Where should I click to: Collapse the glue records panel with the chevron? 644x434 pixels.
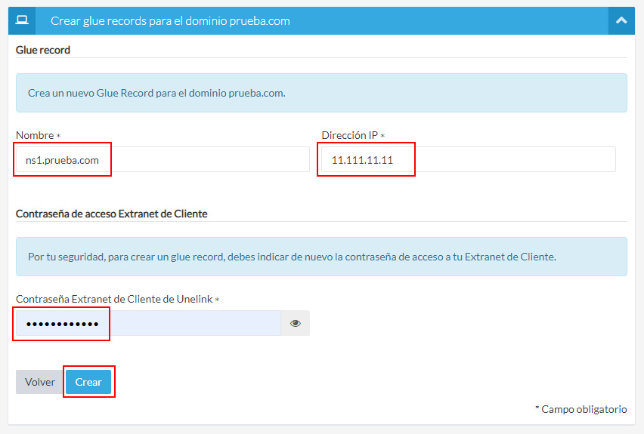click(621, 20)
